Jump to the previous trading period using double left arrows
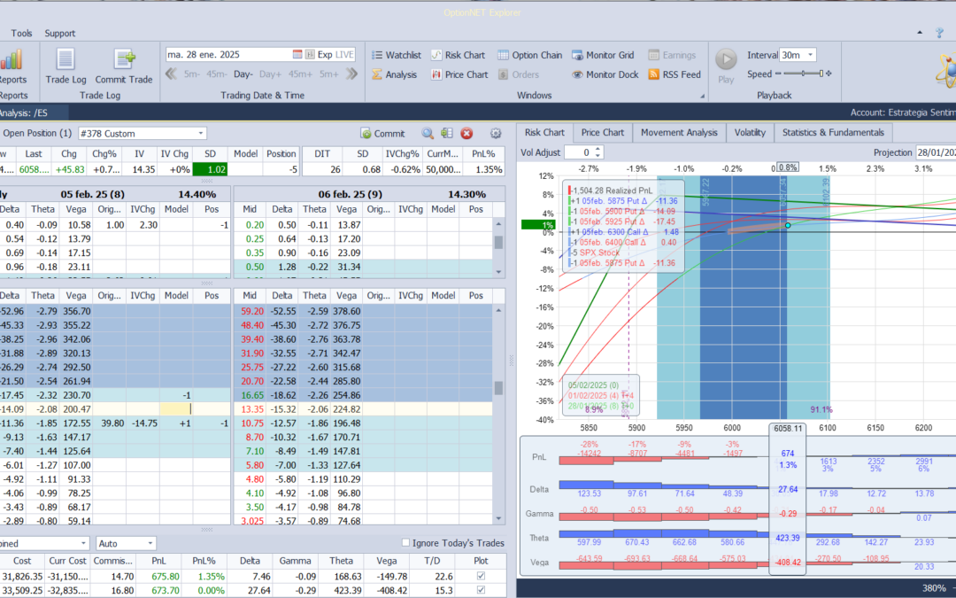This screenshot has width=956, height=598. point(172,74)
